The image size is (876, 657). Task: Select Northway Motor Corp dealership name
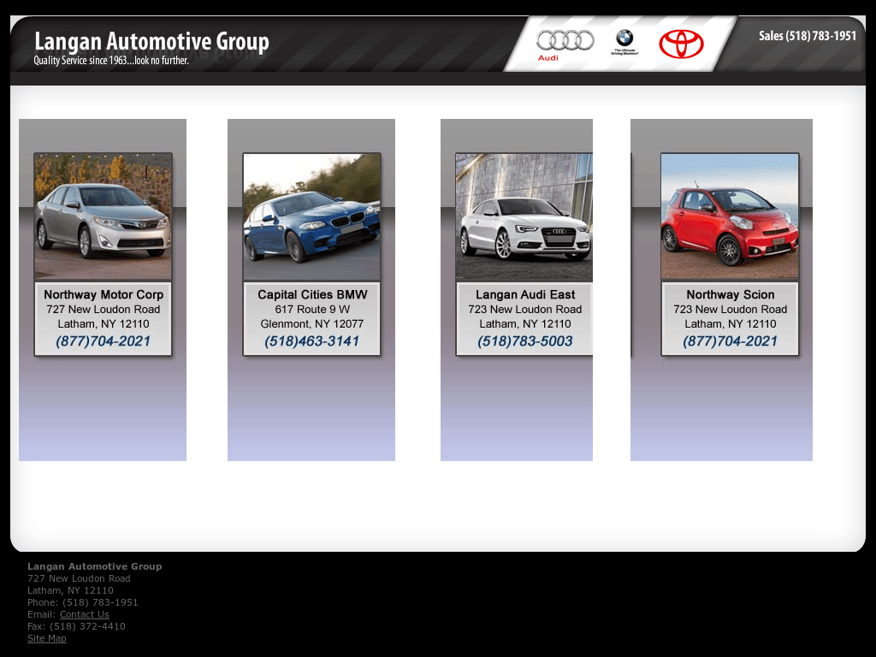(104, 294)
